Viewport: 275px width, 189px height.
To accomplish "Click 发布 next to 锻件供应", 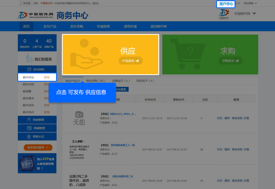I will [x=47, y=78].
